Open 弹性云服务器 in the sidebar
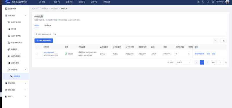 pyautogui.click(x=16, y=22)
